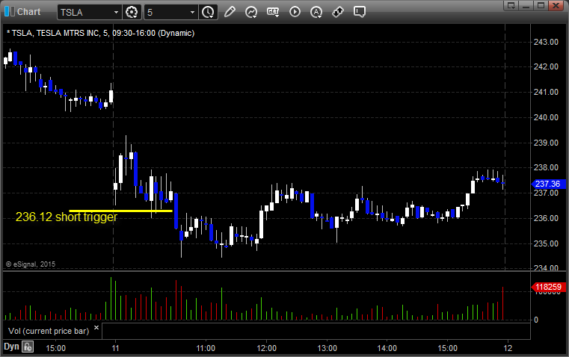Image resolution: width=569 pixels, height=357 pixels.
Task: Click the 14:00 time axis label
Action: point(387,348)
